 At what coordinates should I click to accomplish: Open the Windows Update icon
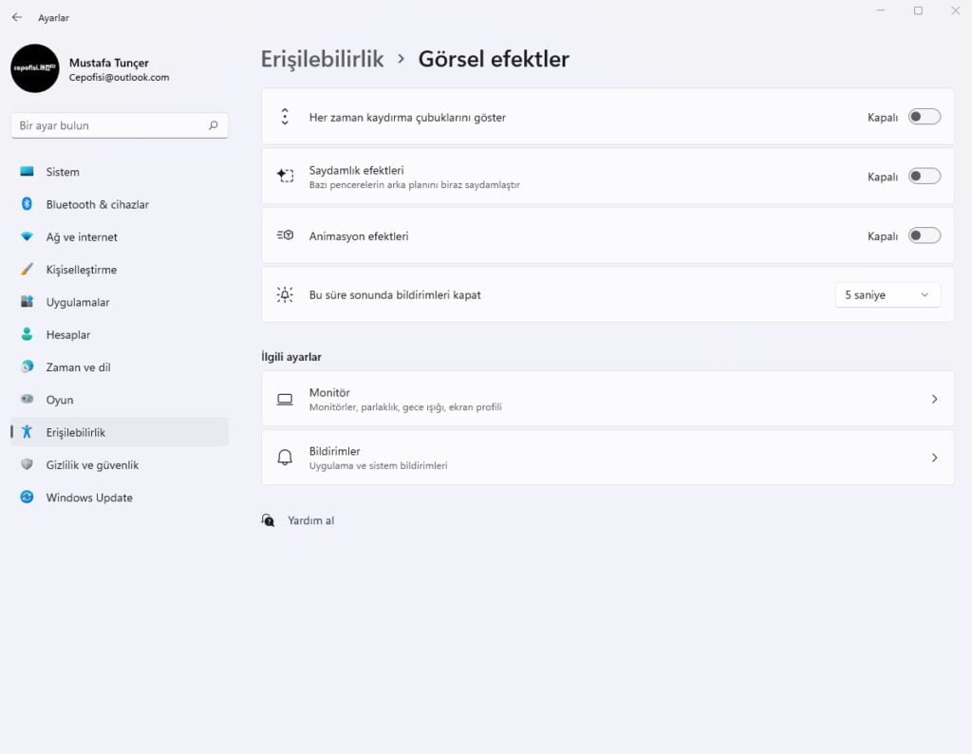[x=27, y=497]
